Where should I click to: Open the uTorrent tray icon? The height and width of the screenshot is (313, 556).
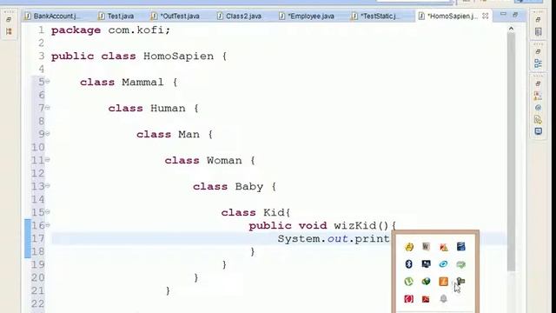pos(409,282)
